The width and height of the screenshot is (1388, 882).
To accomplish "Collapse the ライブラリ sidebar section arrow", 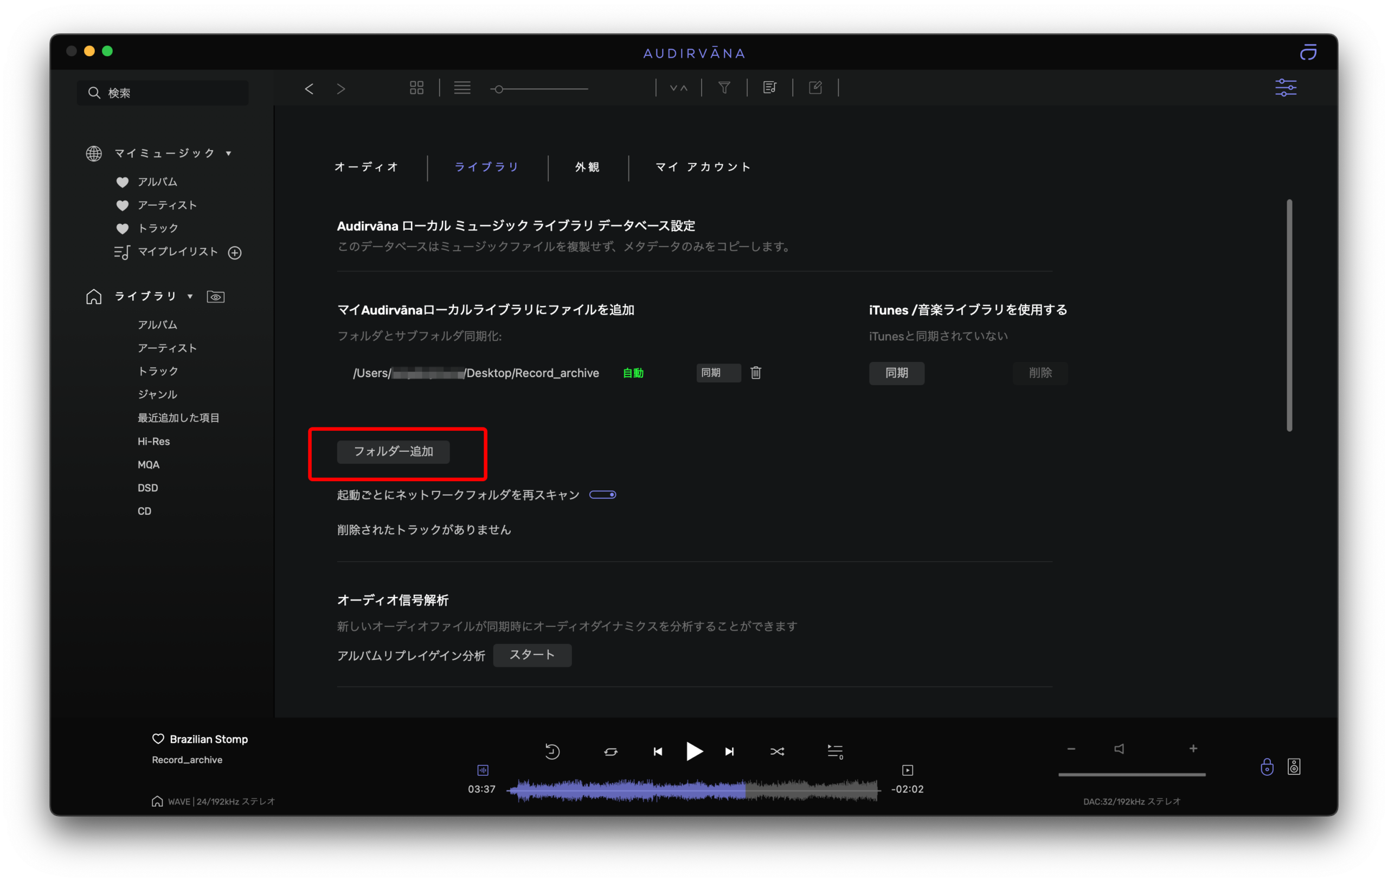I will pos(190,297).
